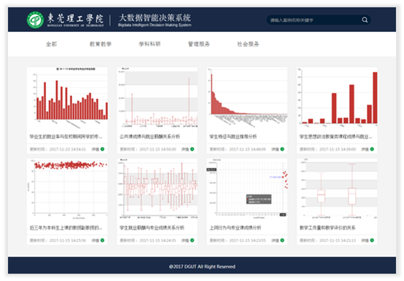Click green detail icon on 近三年 card
404x281 pixels.
point(103,240)
